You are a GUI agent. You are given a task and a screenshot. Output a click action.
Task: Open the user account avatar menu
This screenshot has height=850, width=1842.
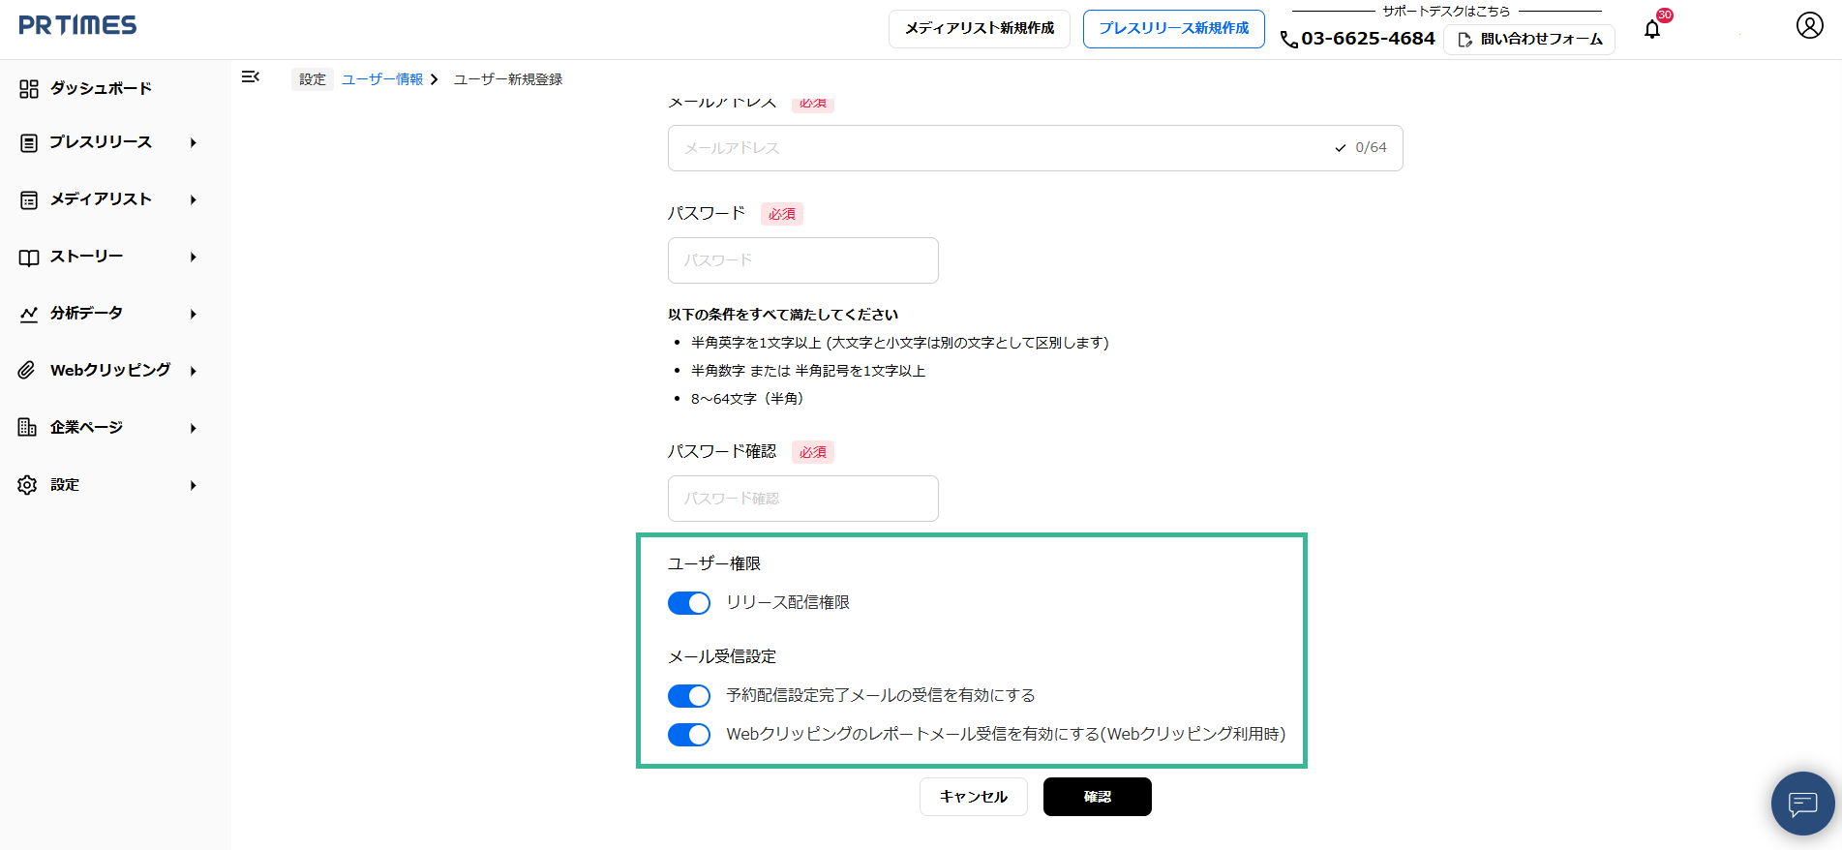[1809, 25]
